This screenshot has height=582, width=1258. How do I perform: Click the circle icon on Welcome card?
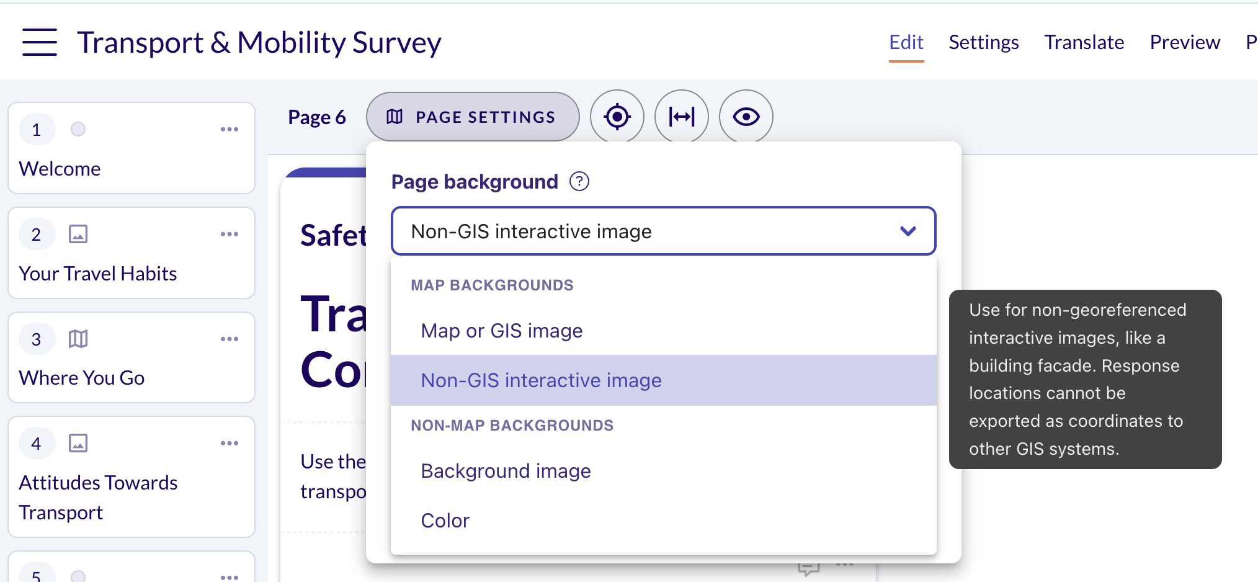click(78, 129)
